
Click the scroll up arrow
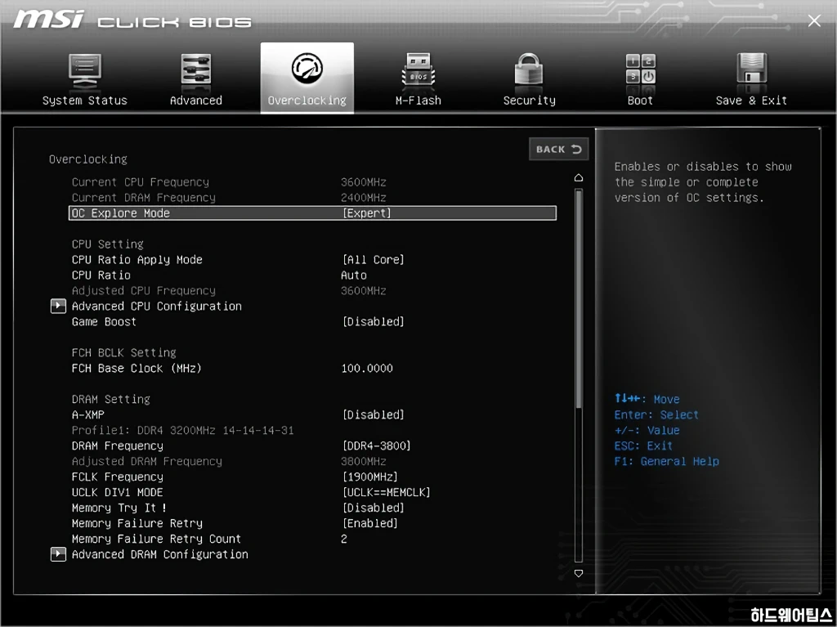pyautogui.click(x=579, y=178)
